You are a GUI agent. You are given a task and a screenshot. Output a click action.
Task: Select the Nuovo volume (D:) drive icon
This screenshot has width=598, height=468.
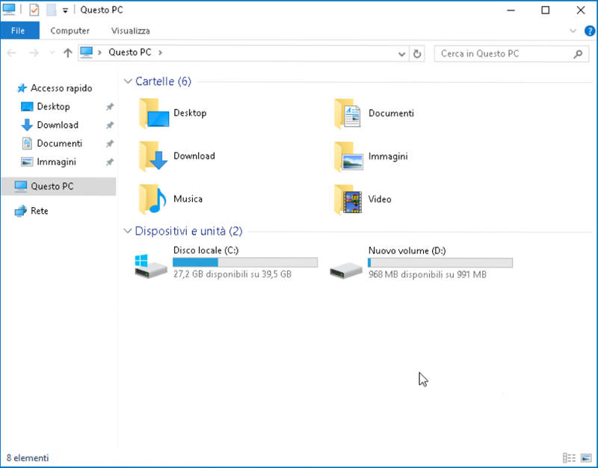click(x=346, y=270)
